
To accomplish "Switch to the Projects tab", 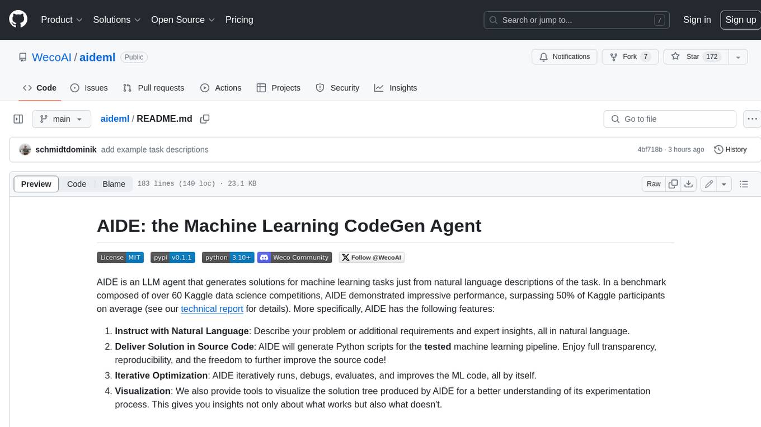I will (279, 88).
